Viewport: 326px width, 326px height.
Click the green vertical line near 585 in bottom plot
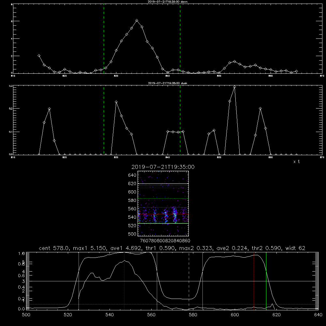point(202,281)
